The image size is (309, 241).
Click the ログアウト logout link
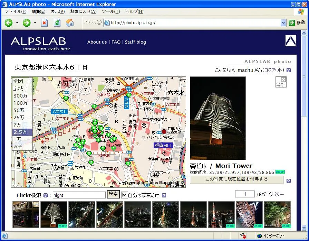point(274,70)
